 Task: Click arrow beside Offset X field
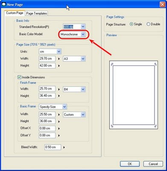(59, 129)
